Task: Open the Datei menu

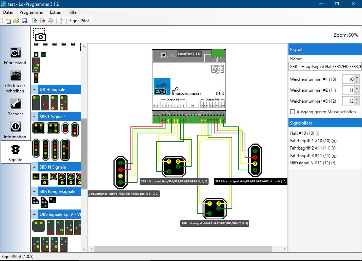Action: 8,12
